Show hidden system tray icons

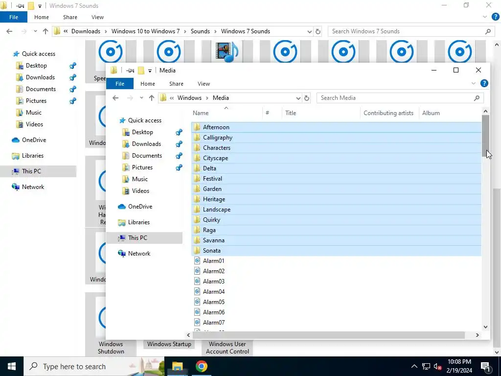[x=414, y=366]
